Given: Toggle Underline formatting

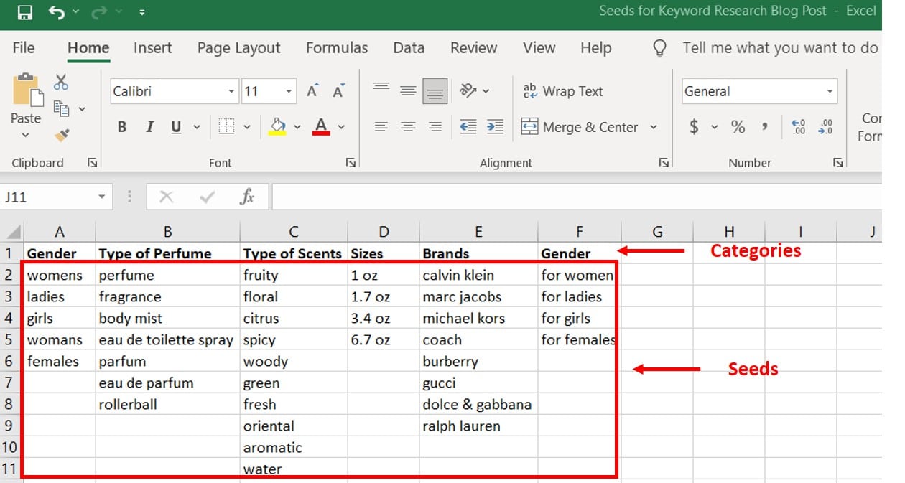Looking at the screenshot, I should (176, 127).
